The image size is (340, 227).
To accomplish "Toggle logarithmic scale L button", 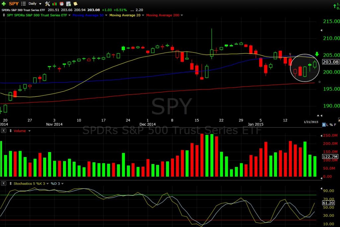I will coord(327,125).
